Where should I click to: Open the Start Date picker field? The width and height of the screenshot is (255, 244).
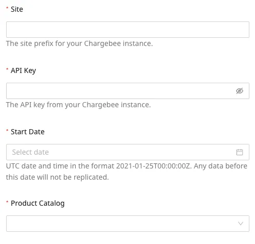pyautogui.click(x=128, y=152)
